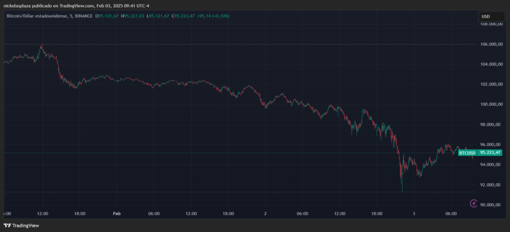Click the green BTCUSD symbol tag
Image resolution: width=510 pixels, height=232 pixels.
tap(467, 153)
